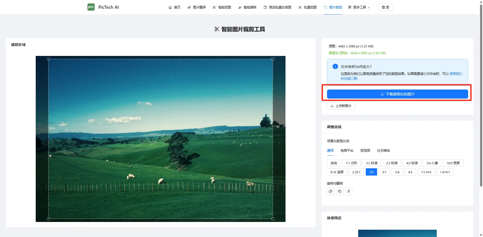Image resolution: width=483 pixels, height=237 pixels.
Task: Select 2.35:1 crop ratio
Action: (356, 172)
